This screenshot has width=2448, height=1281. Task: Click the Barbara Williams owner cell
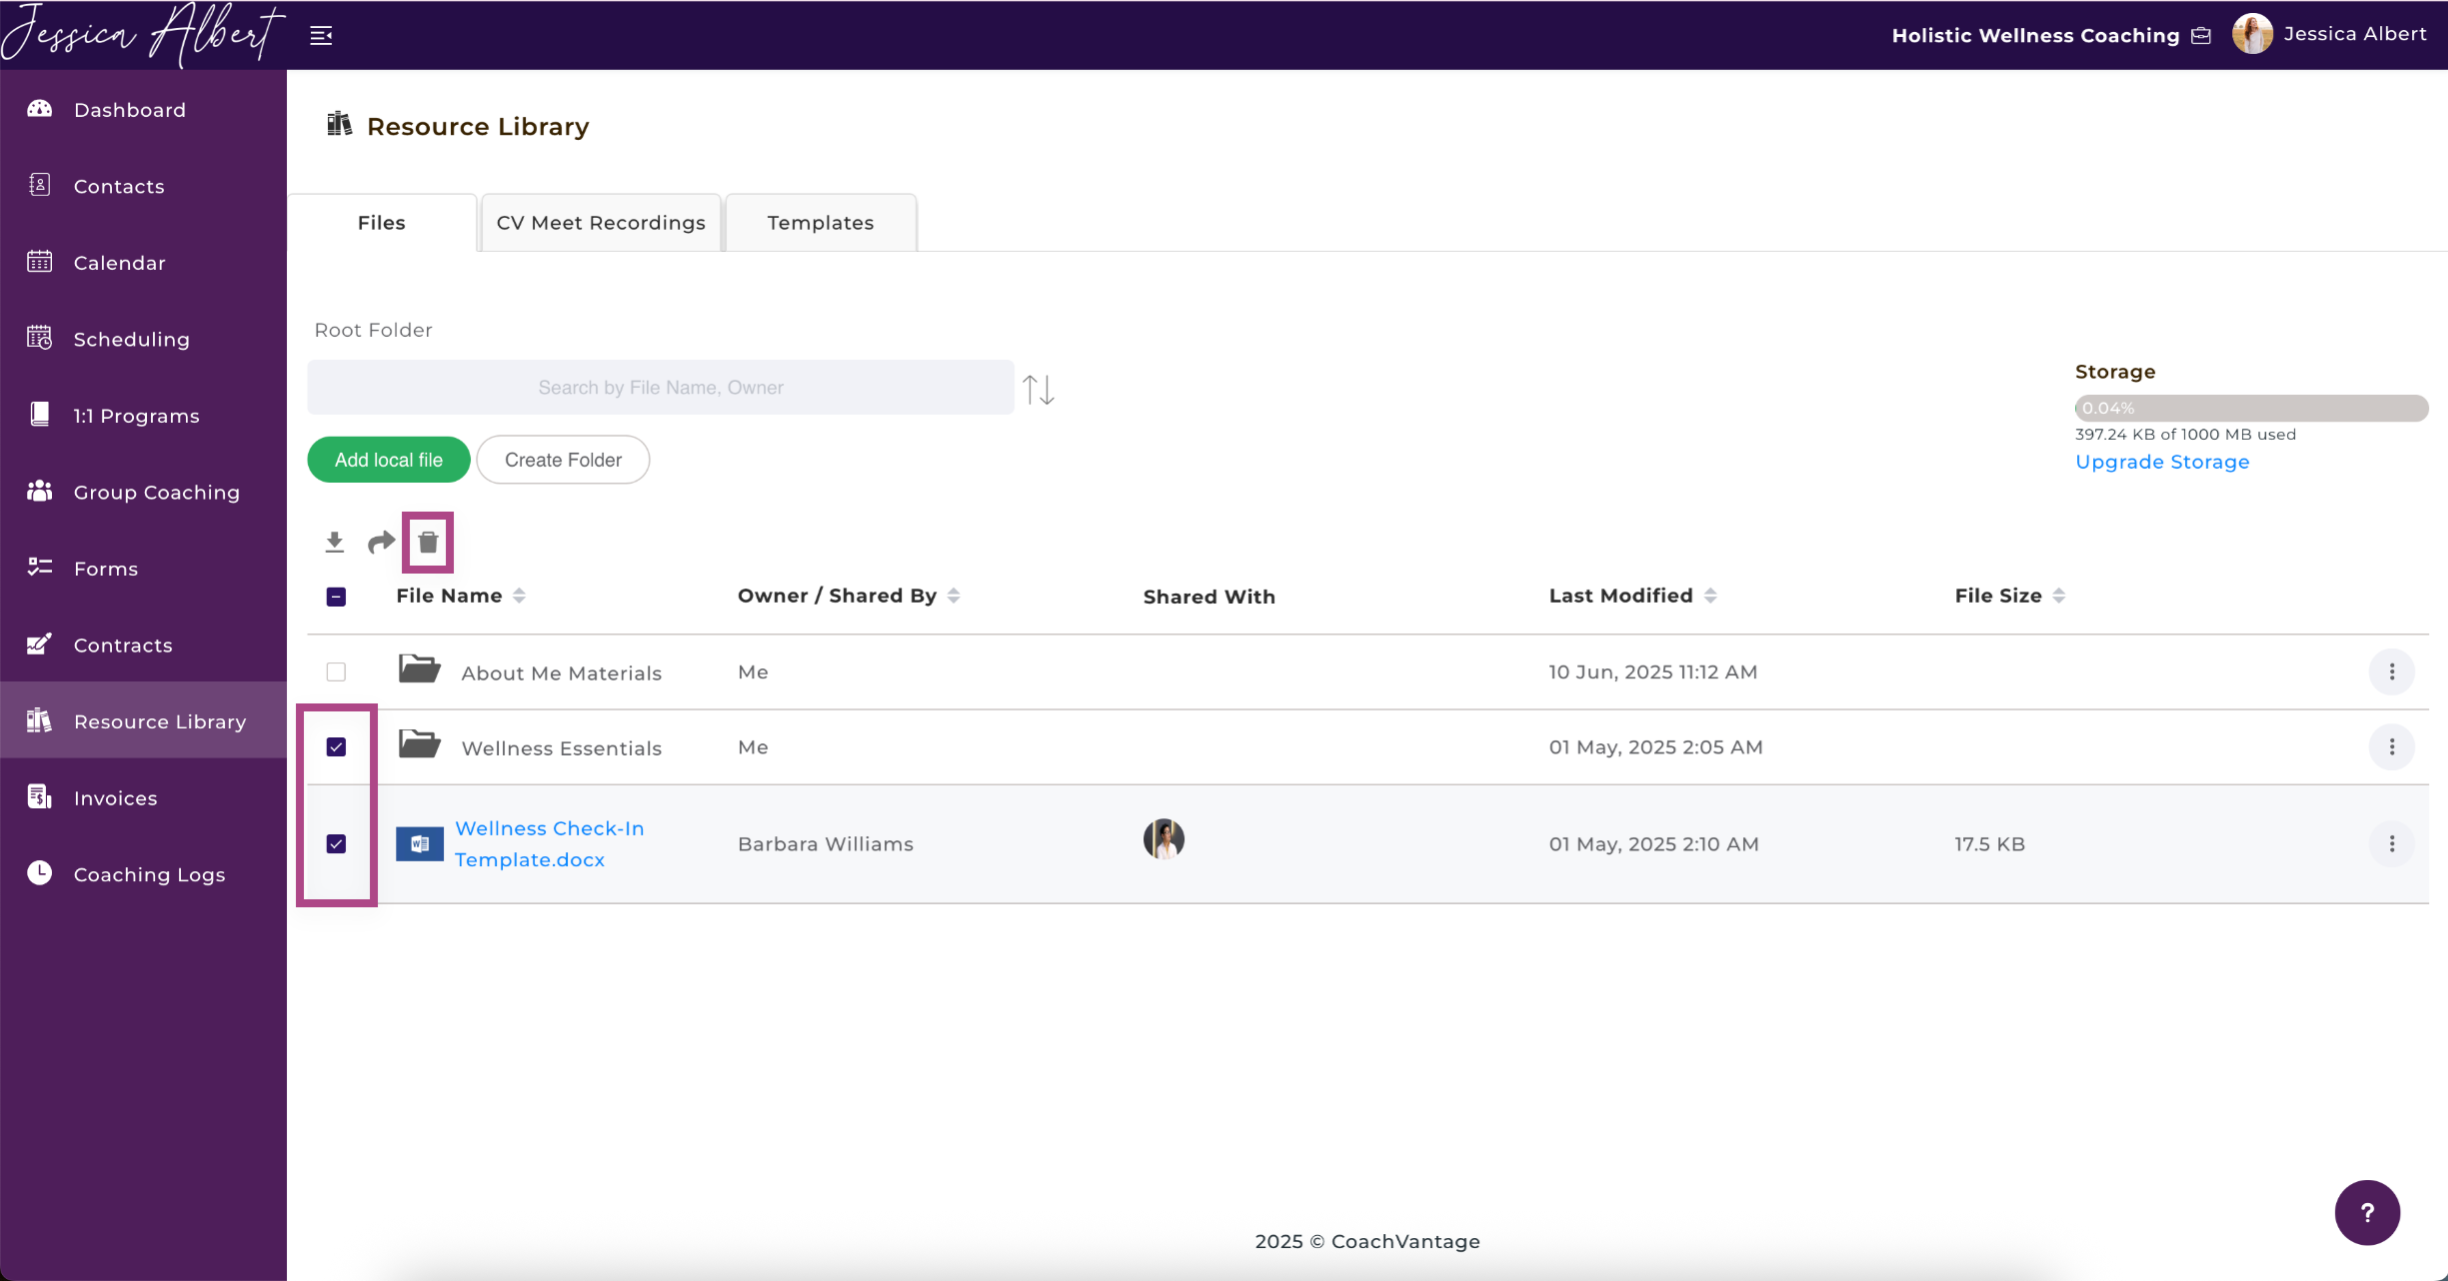coord(826,844)
